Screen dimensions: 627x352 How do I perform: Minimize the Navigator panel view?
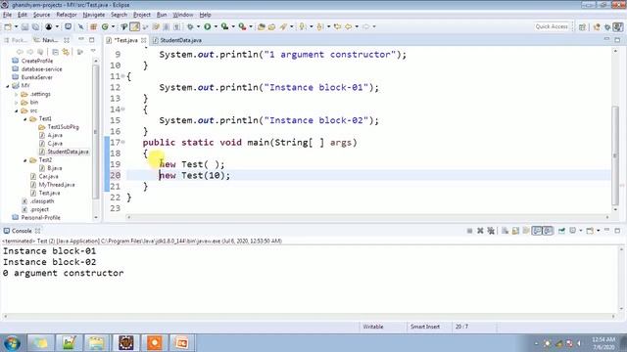pos(81,39)
